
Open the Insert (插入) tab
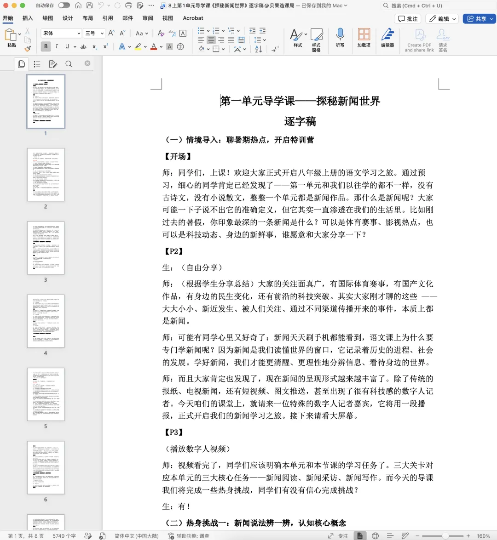(x=28, y=18)
